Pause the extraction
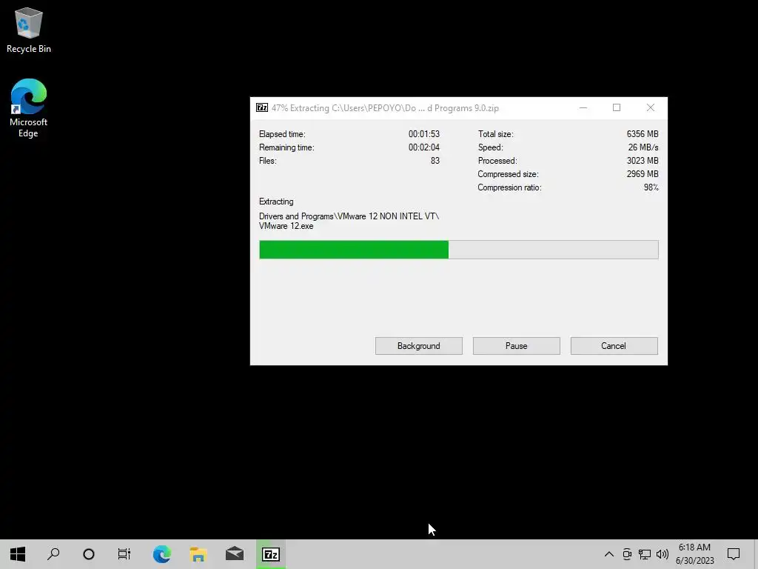 point(516,346)
